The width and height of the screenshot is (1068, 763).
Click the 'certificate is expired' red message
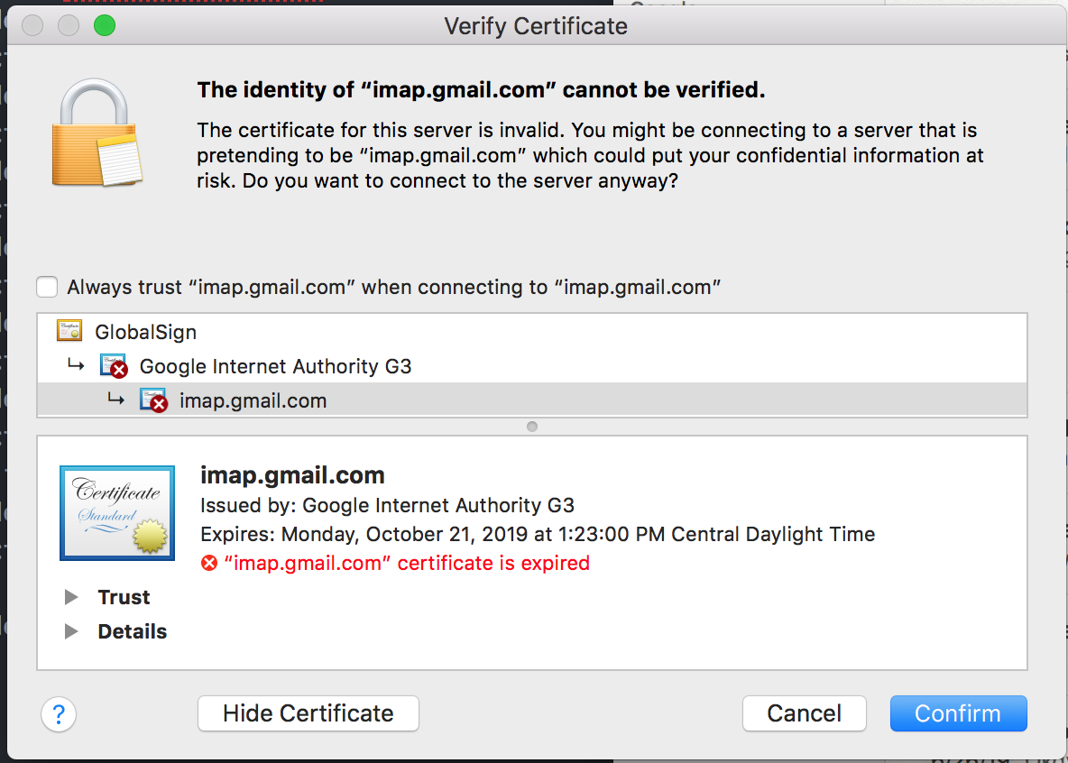[x=407, y=564]
